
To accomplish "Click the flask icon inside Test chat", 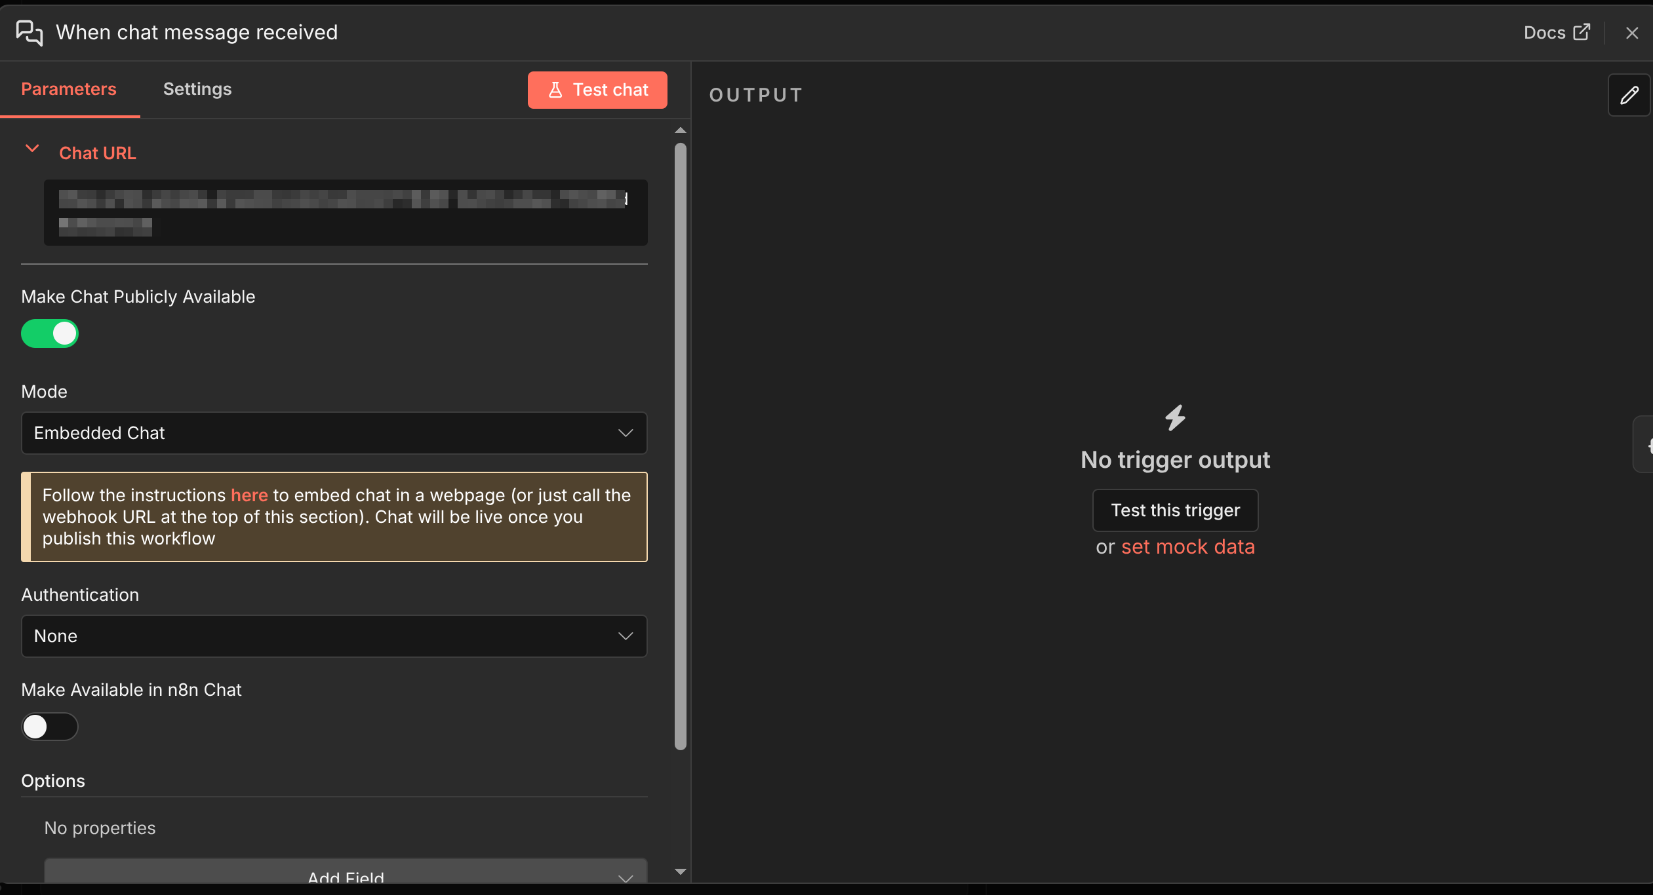I will pos(555,90).
